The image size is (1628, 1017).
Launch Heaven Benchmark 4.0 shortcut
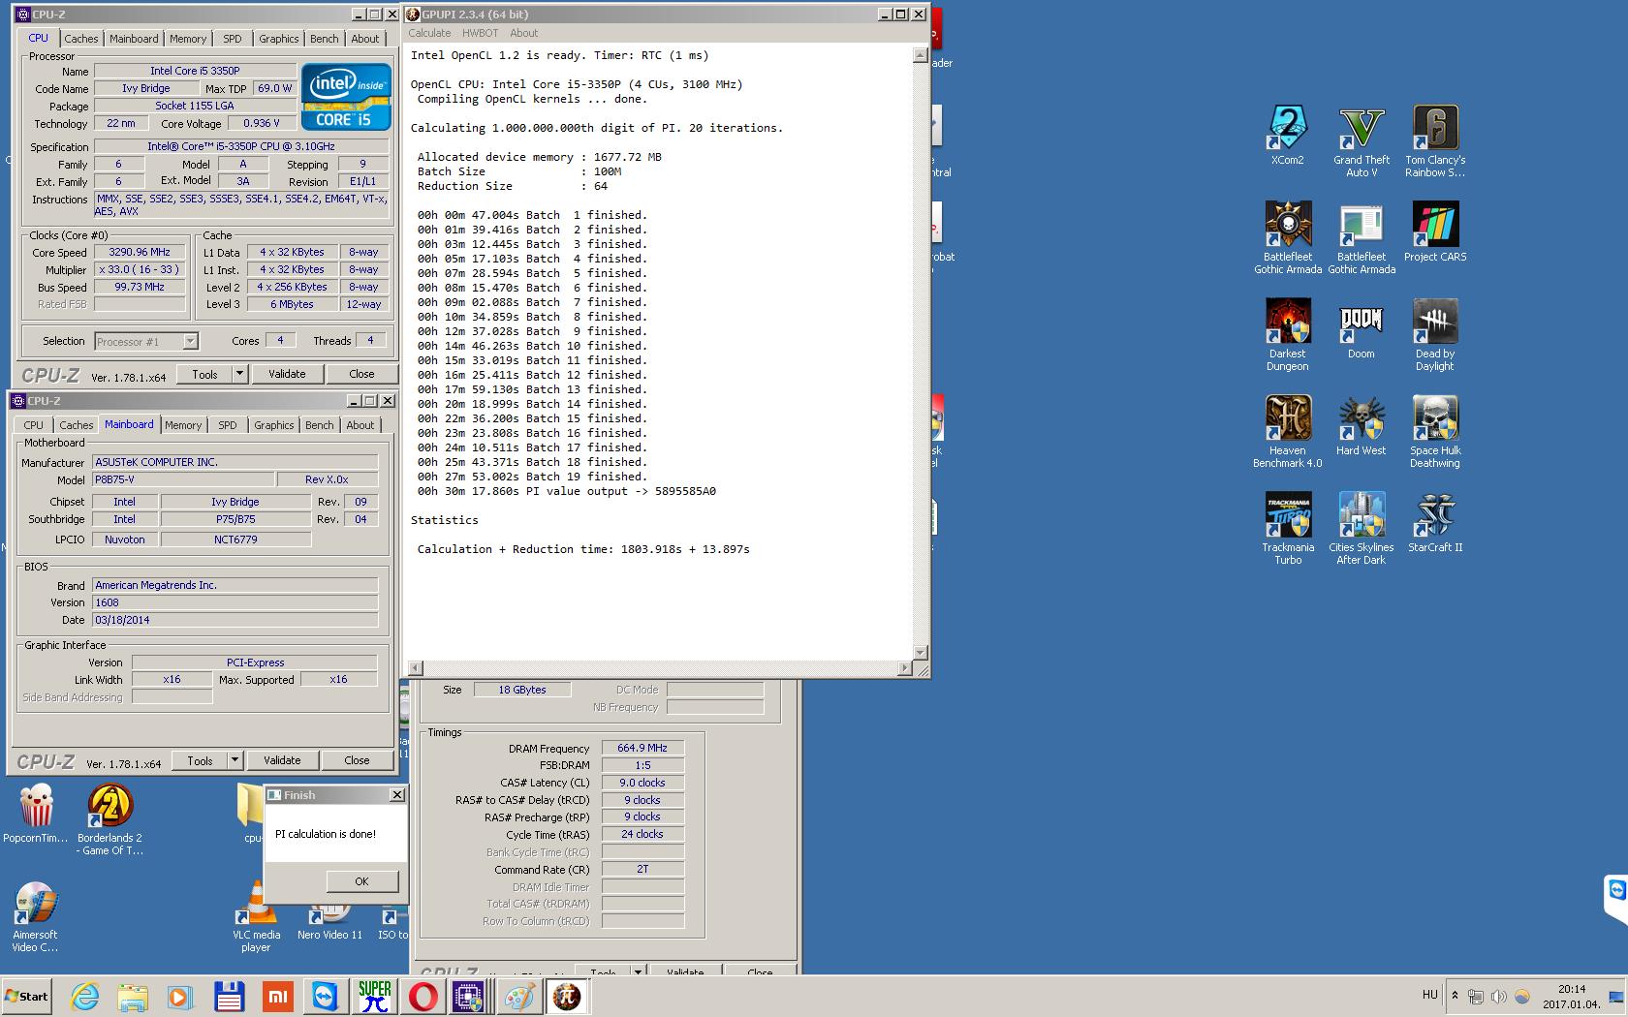(x=1288, y=432)
